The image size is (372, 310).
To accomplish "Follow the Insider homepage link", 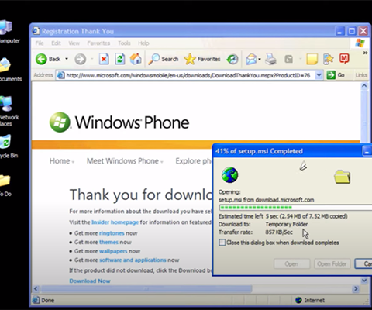I will [x=115, y=222].
